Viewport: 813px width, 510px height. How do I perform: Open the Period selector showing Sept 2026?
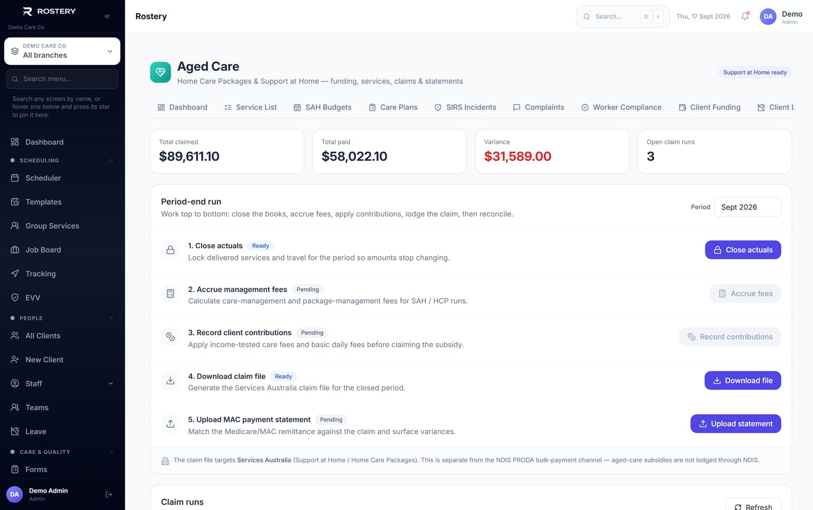pyautogui.click(x=747, y=207)
